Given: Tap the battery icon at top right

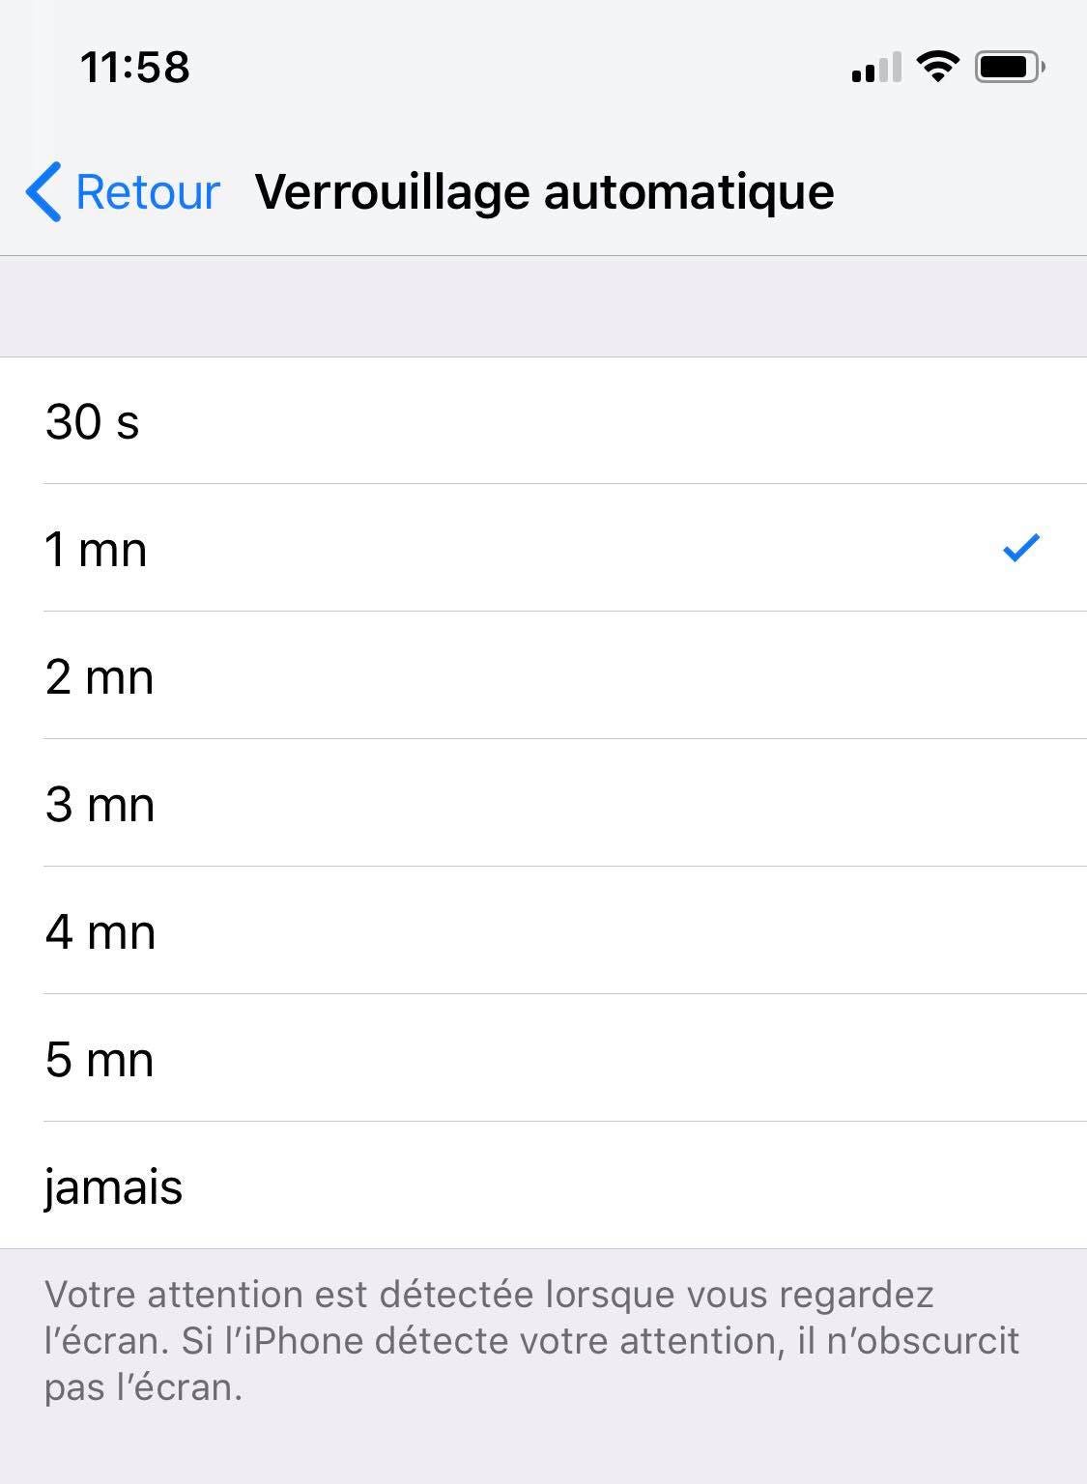Looking at the screenshot, I should 1007,64.
